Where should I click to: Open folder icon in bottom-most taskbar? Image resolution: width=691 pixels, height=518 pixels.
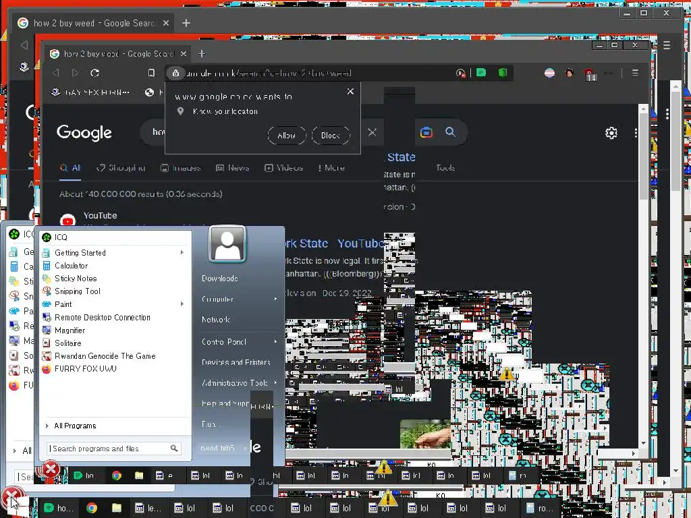click(x=116, y=508)
